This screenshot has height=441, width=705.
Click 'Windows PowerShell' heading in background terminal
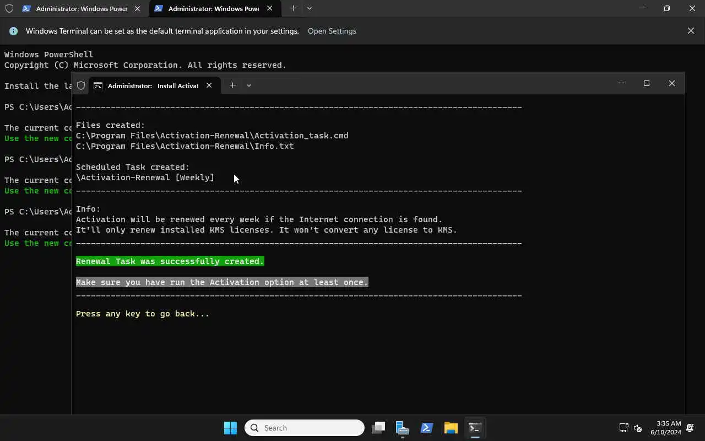coord(48,55)
